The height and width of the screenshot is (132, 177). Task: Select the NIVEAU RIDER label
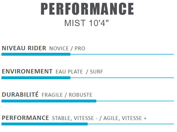tap(24, 48)
